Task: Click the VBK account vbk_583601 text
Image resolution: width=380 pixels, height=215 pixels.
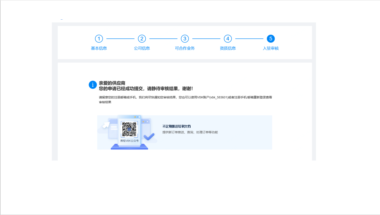Action: [219, 97]
